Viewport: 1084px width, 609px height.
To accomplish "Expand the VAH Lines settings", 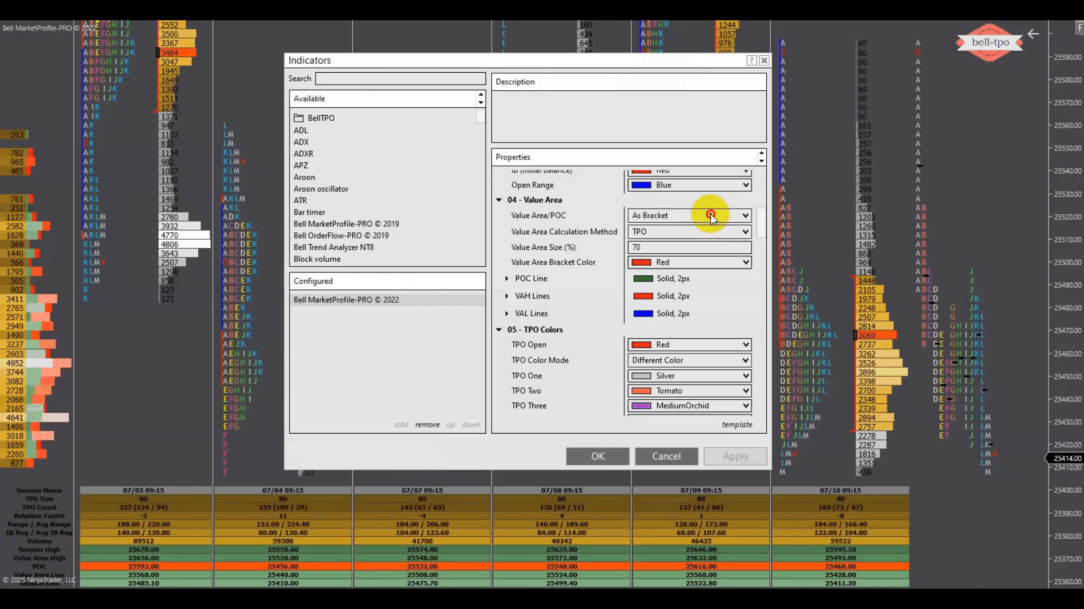I will [x=506, y=296].
